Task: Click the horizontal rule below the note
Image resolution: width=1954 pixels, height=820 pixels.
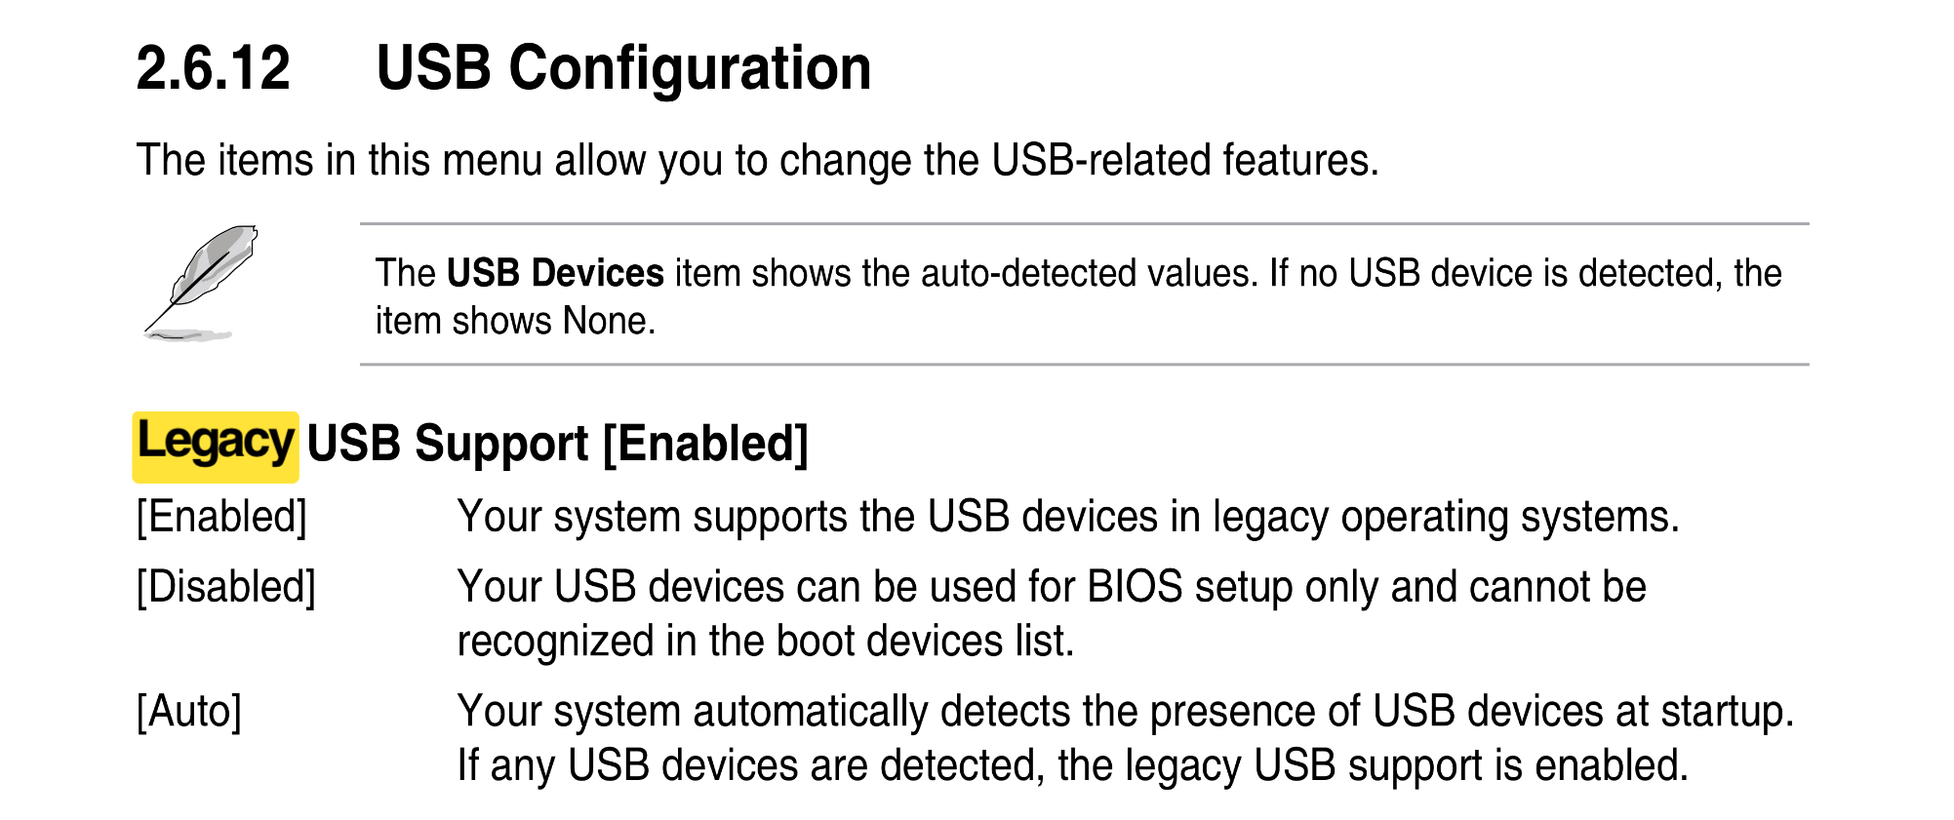Action: point(1085,365)
